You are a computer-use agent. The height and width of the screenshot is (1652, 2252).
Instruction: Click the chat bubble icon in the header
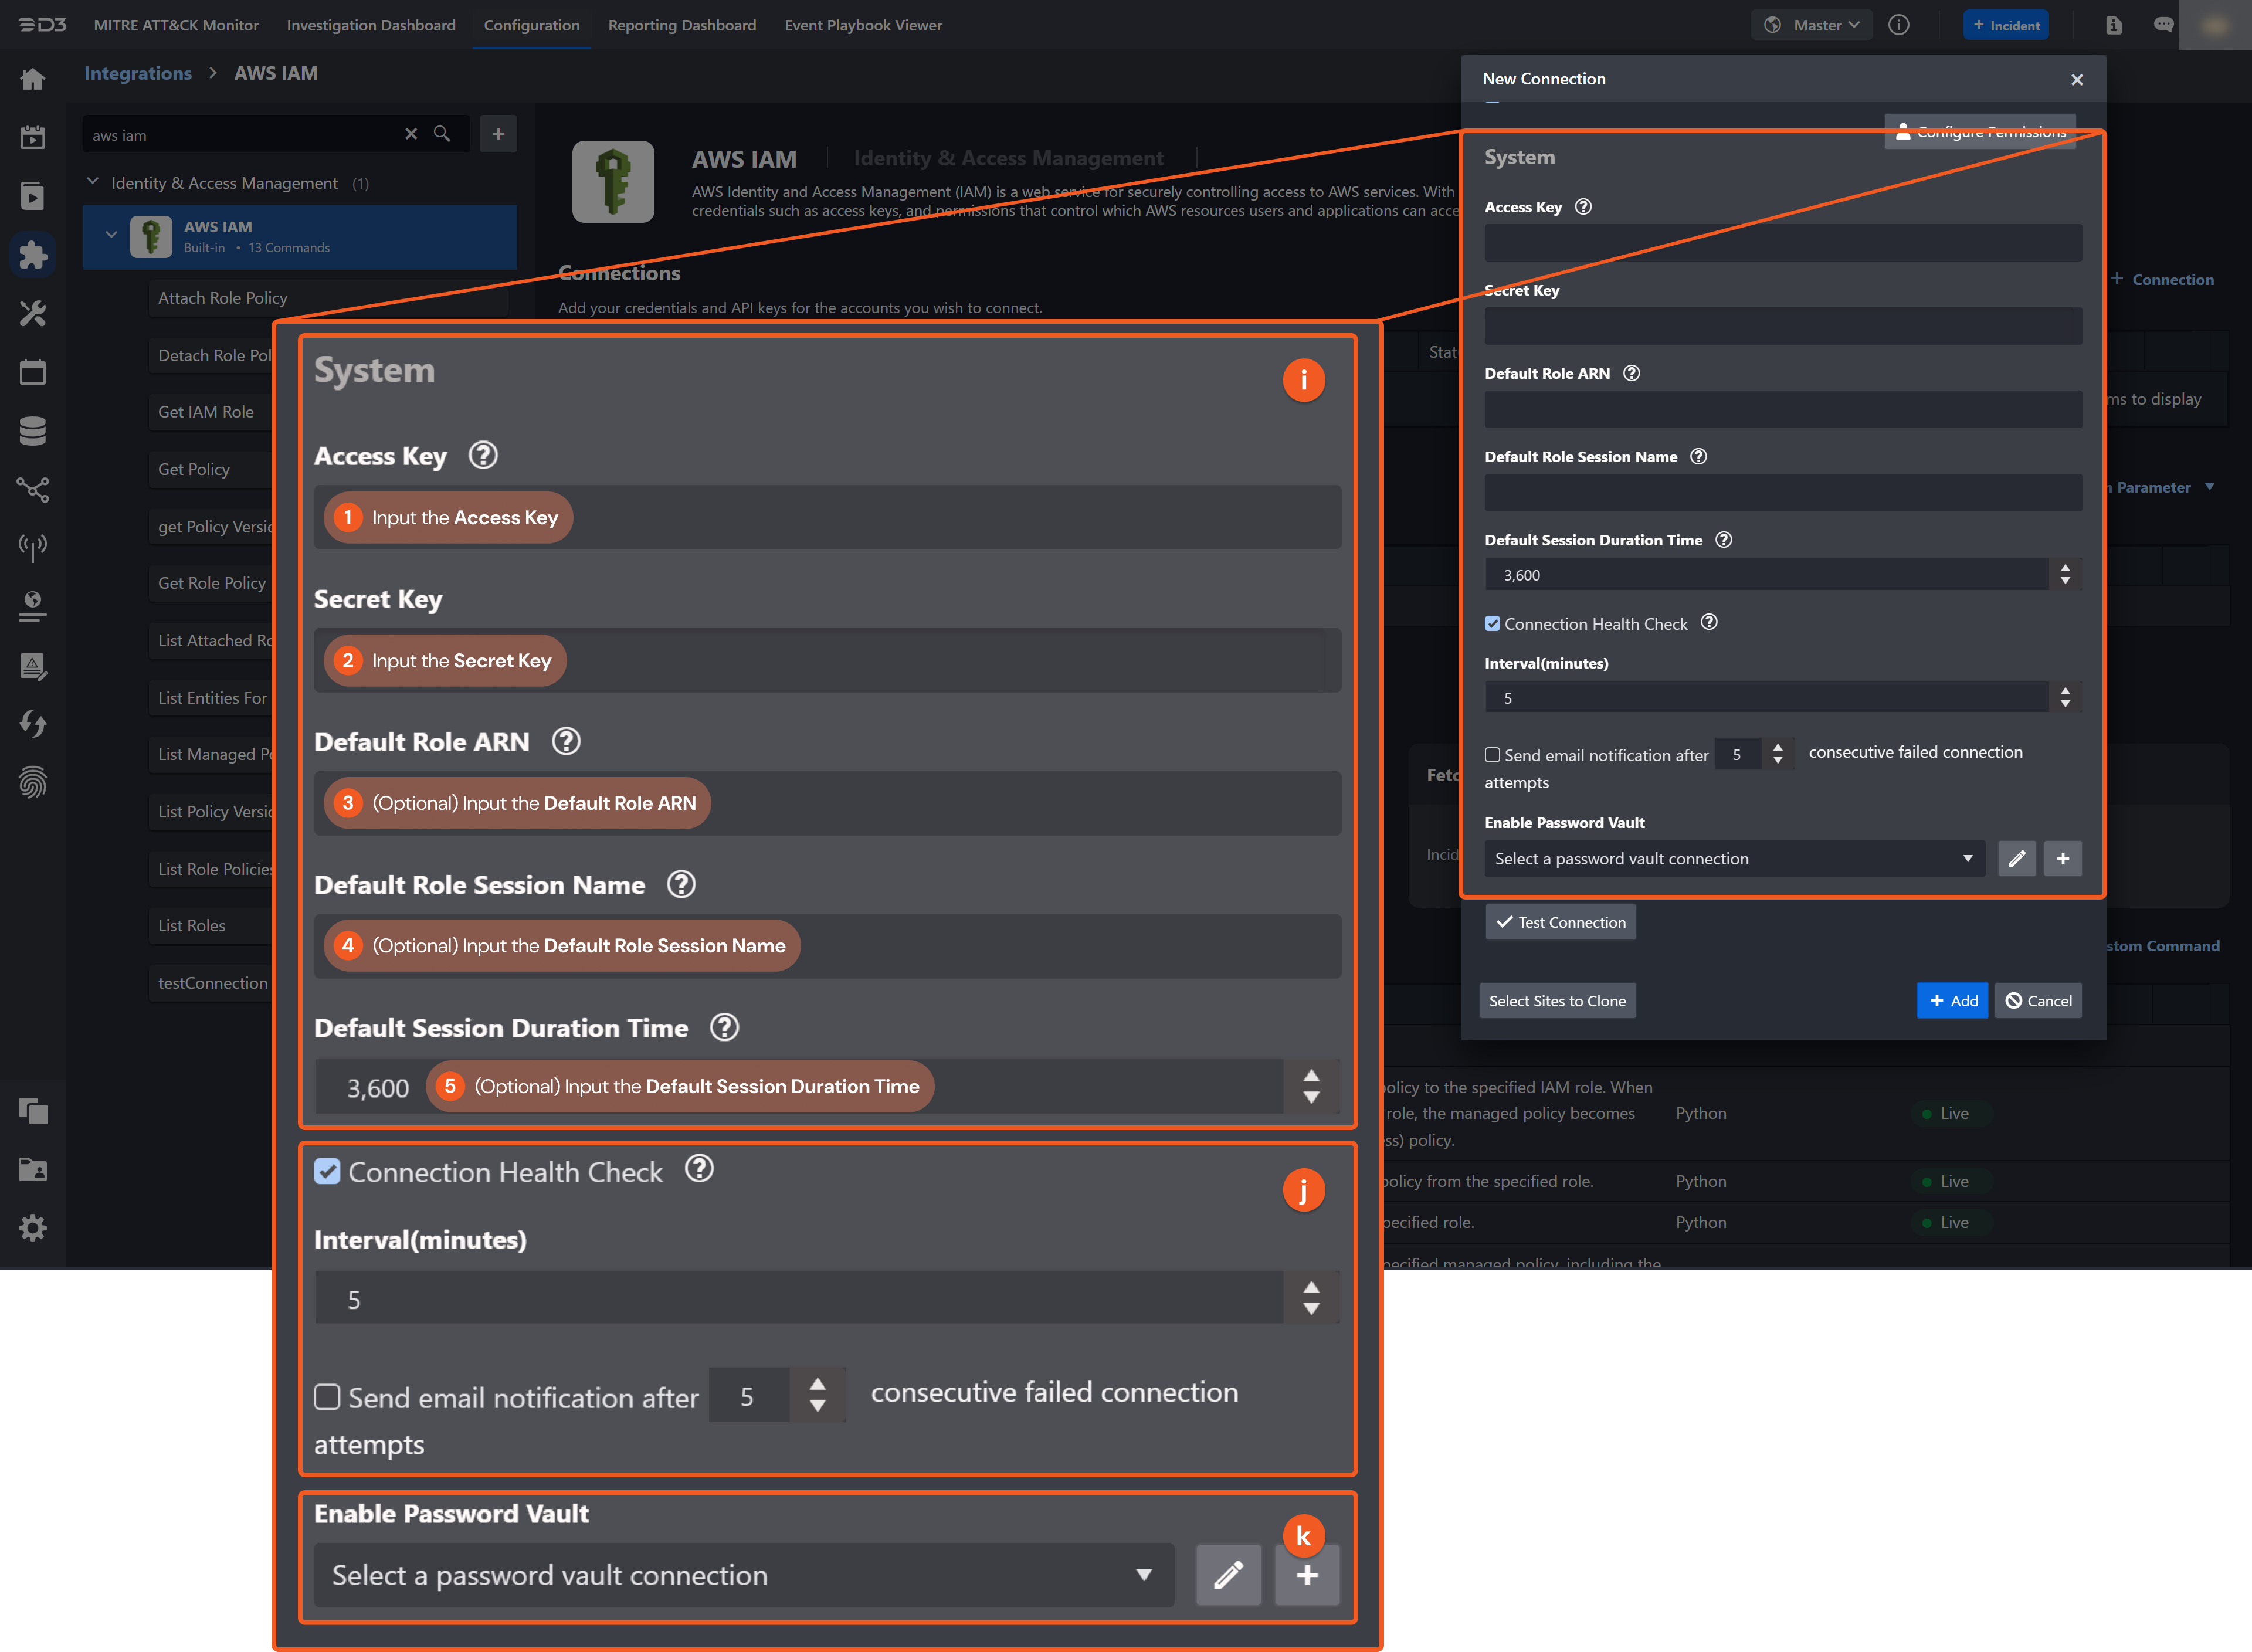tap(2163, 25)
